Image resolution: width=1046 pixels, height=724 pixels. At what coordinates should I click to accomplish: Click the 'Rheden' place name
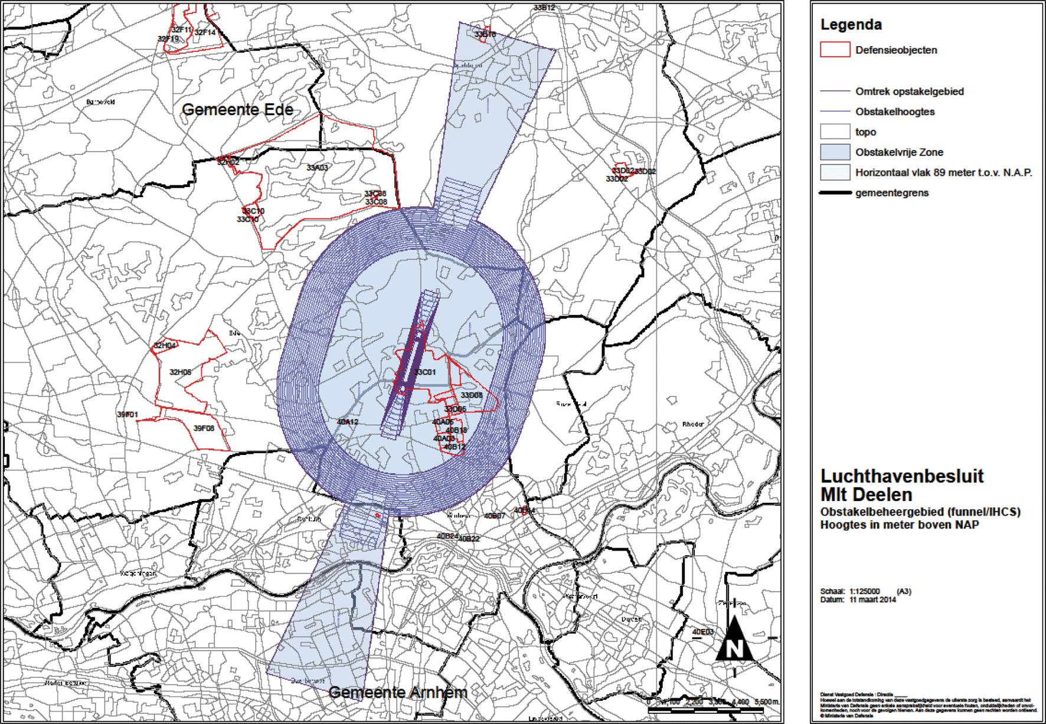[x=693, y=424]
